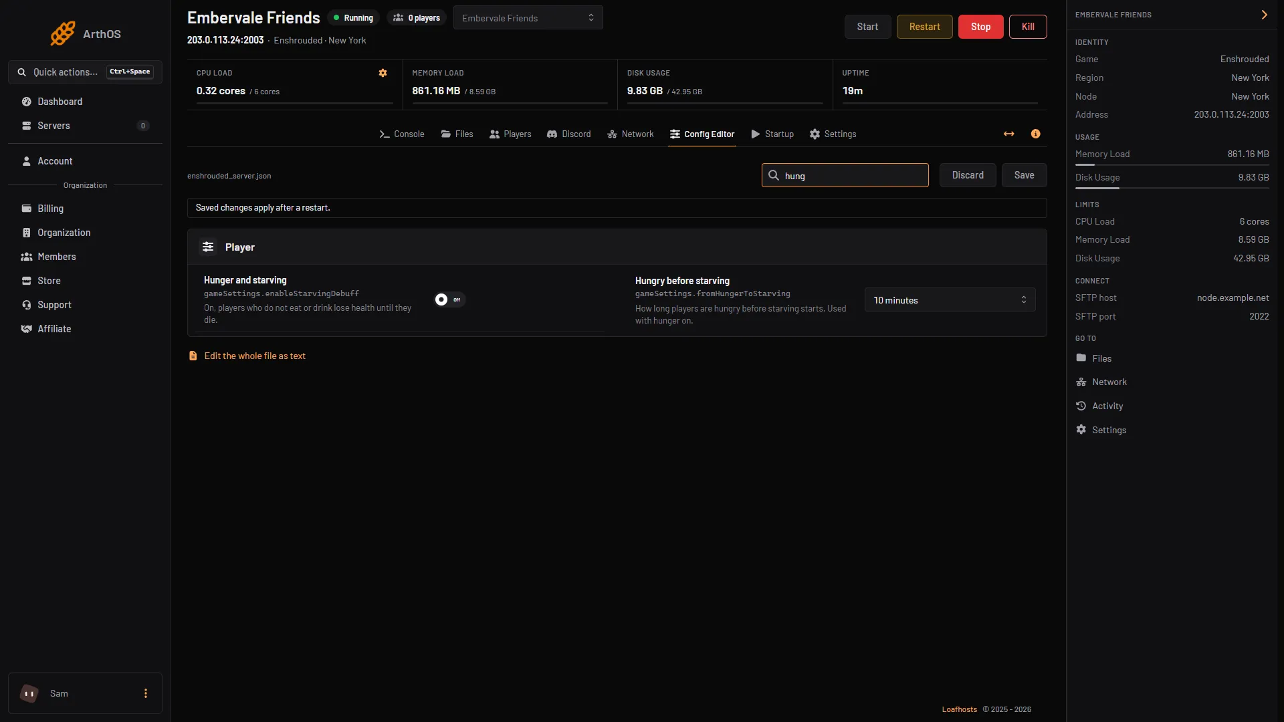1284x722 pixels.
Task: Switch to the Startup tab
Action: tap(772, 134)
